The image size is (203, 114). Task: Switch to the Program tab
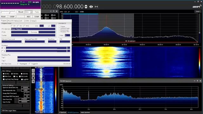[3, 21]
